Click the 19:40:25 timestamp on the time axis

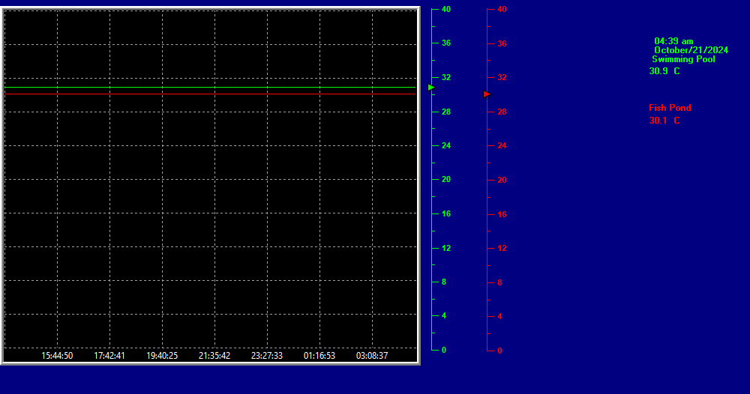[x=162, y=356]
